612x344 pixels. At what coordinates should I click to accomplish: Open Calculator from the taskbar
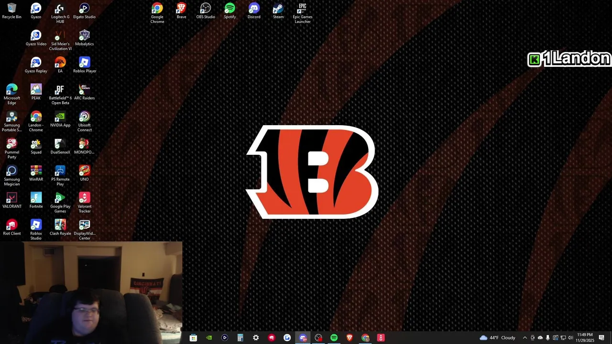240,338
